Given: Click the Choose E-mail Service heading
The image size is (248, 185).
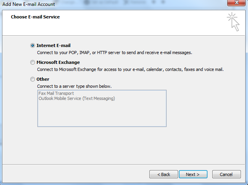Looking at the screenshot, I should [x=35, y=17].
